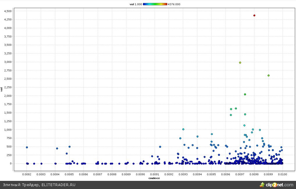Image resolution: width=296 pixels, height=189 pixels.
Task: Click the leftmost point at 0.0082 near 475 vol
Action: (27, 147)
